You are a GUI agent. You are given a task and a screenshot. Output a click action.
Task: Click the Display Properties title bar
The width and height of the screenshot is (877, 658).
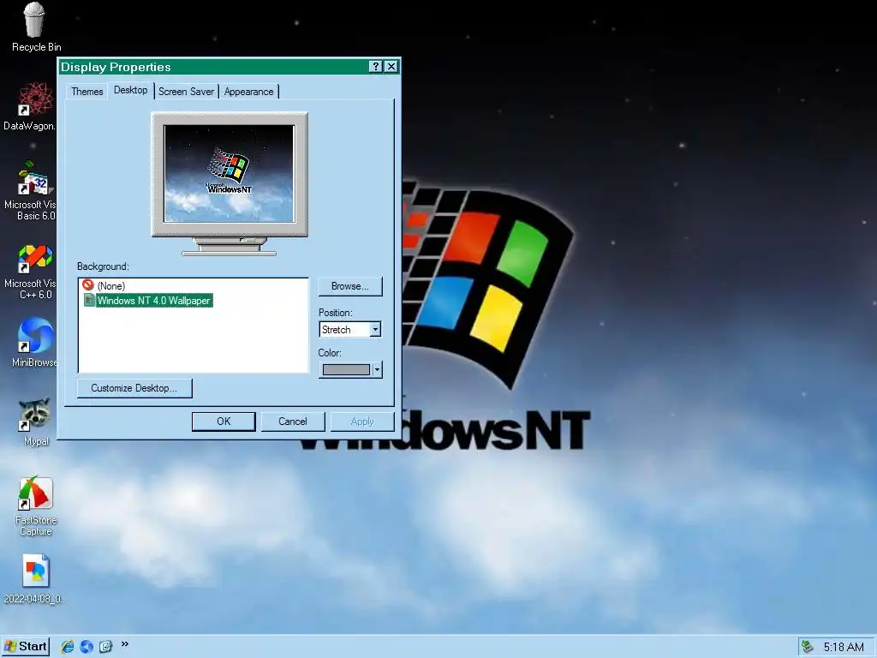[212, 67]
